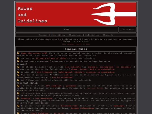Image resolution: width=152 pixels, height=114 pixels.
Task: Click the trident bullet beside 'Art / Character theft'
Action: point(18,80)
